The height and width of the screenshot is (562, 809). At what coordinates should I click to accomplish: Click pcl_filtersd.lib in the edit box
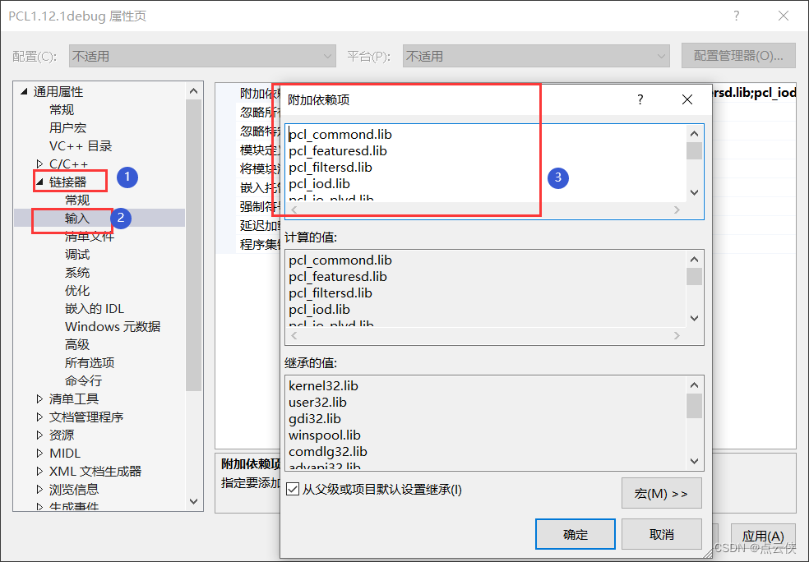tap(331, 167)
